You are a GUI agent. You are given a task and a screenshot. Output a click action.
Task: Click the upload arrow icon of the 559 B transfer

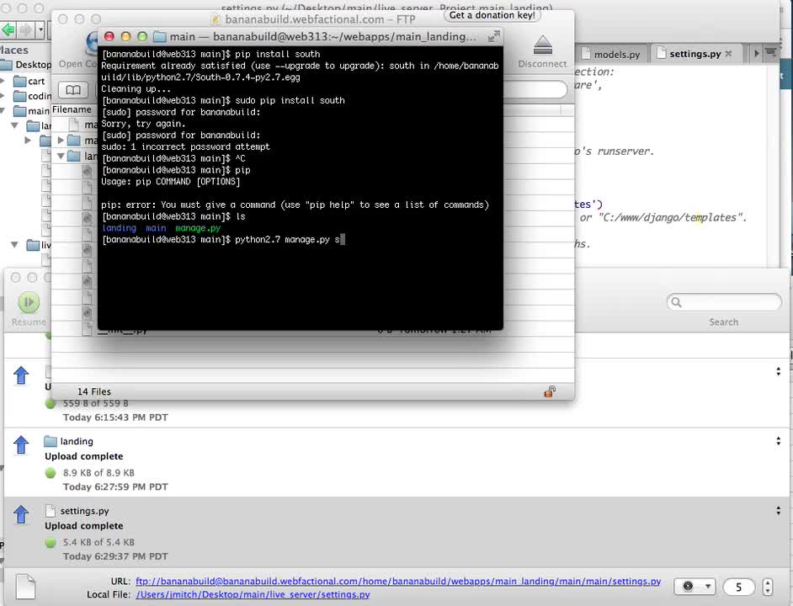pyautogui.click(x=21, y=375)
